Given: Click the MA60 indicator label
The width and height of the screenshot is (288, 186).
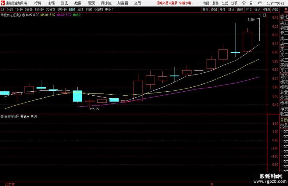Looking at the screenshot, I should 77,15.
